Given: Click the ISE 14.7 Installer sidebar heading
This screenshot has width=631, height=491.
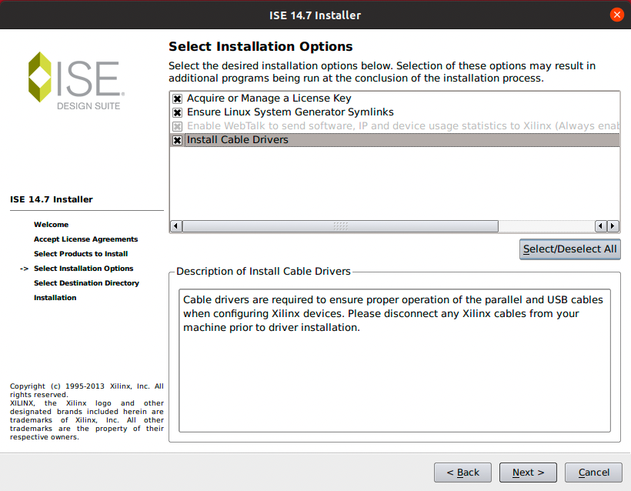Looking at the screenshot, I should (51, 199).
